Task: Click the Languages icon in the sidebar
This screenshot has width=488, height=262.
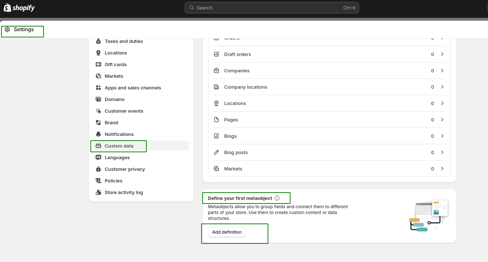Action: pyautogui.click(x=98, y=157)
